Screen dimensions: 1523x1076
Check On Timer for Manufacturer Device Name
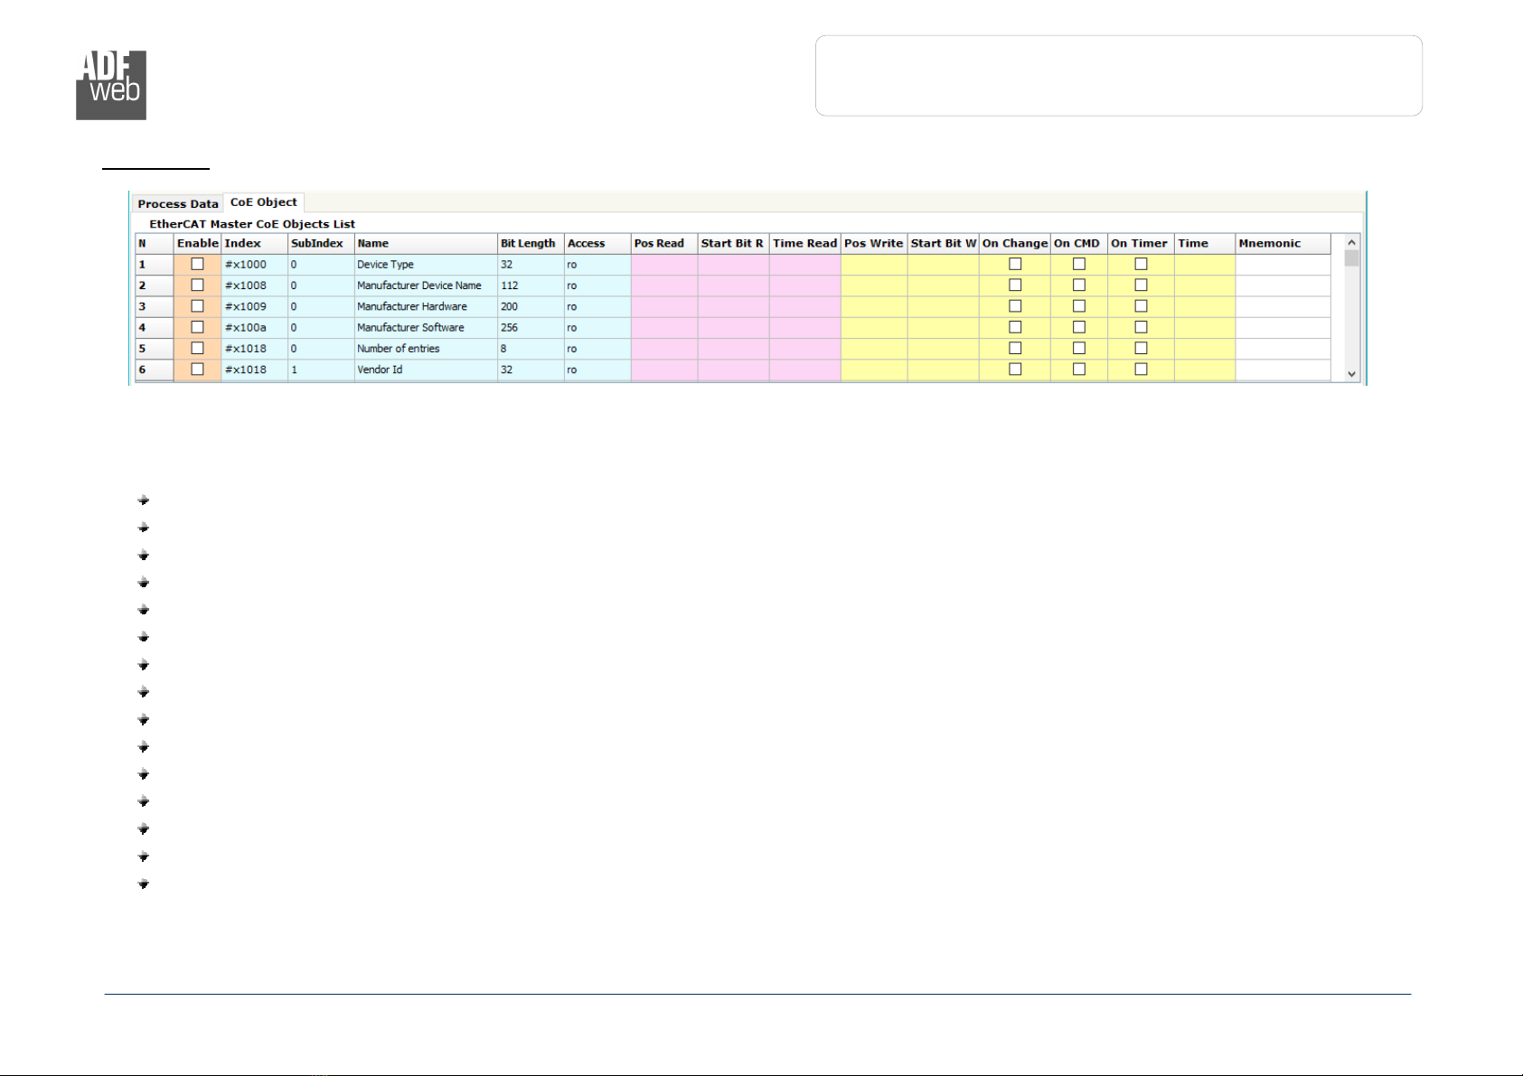pos(1141,285)
